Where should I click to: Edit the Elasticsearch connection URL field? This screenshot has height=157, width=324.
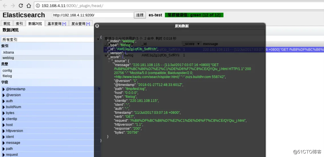tap(93, 15)
